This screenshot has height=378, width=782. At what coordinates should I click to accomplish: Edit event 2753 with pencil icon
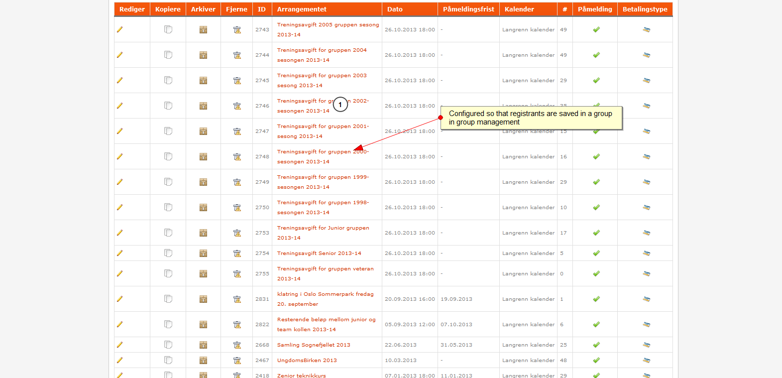[119, 233]
